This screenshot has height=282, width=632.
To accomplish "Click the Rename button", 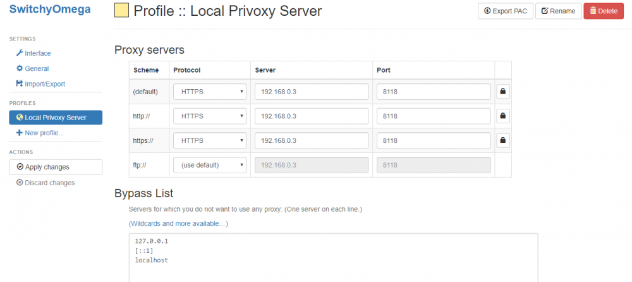I will coord(558,11).
